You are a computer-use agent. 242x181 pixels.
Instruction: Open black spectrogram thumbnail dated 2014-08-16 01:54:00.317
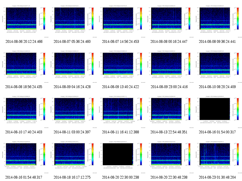pos(218,110)
